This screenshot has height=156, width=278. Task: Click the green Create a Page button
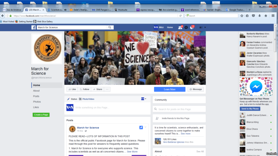(x=41, y=115)
